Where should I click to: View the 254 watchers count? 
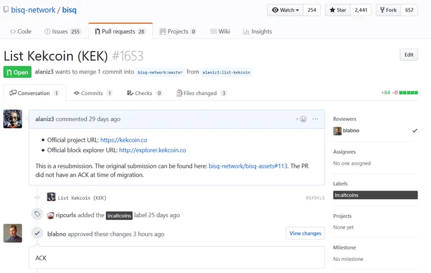[x=312, y=10]
